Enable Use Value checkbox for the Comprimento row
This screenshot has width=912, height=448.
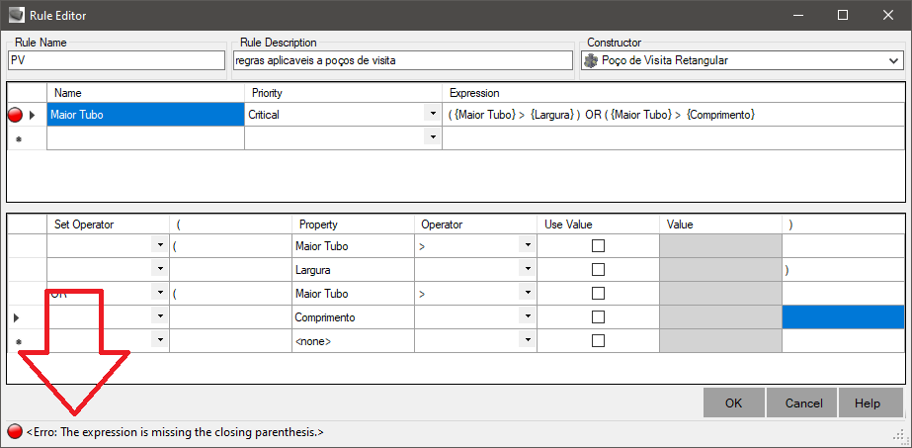click(598, 317)
